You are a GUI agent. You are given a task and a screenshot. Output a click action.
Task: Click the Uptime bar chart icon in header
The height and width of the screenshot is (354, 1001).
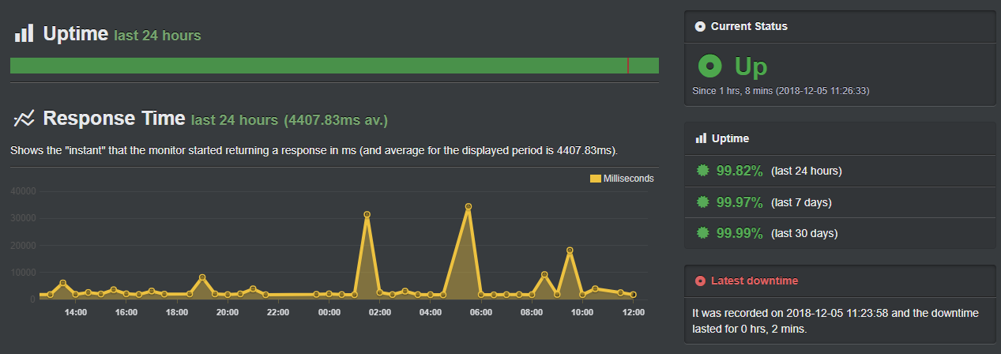pyautogui.click(x=24, y=33)
